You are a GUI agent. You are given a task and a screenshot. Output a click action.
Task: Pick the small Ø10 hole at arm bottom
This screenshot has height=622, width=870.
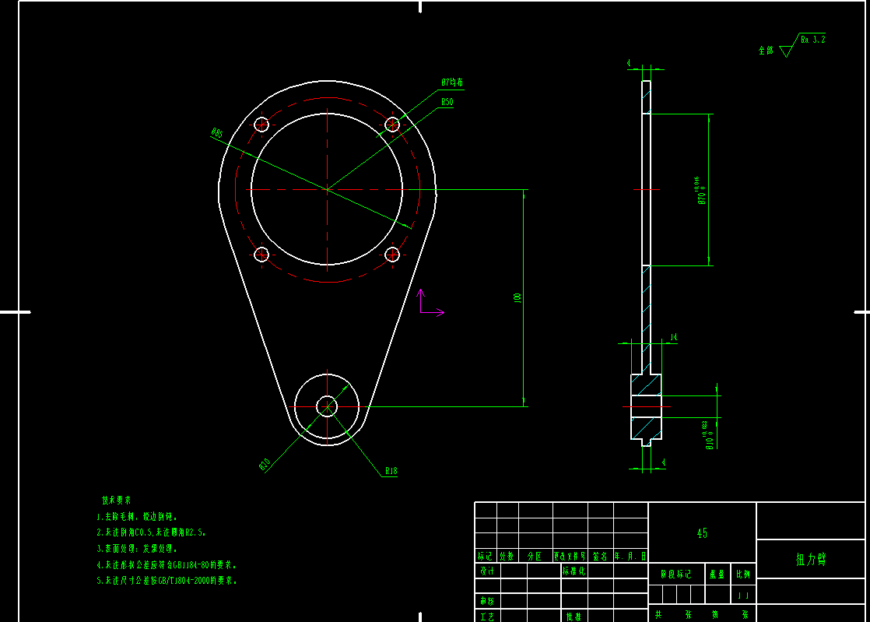[327, 406]
